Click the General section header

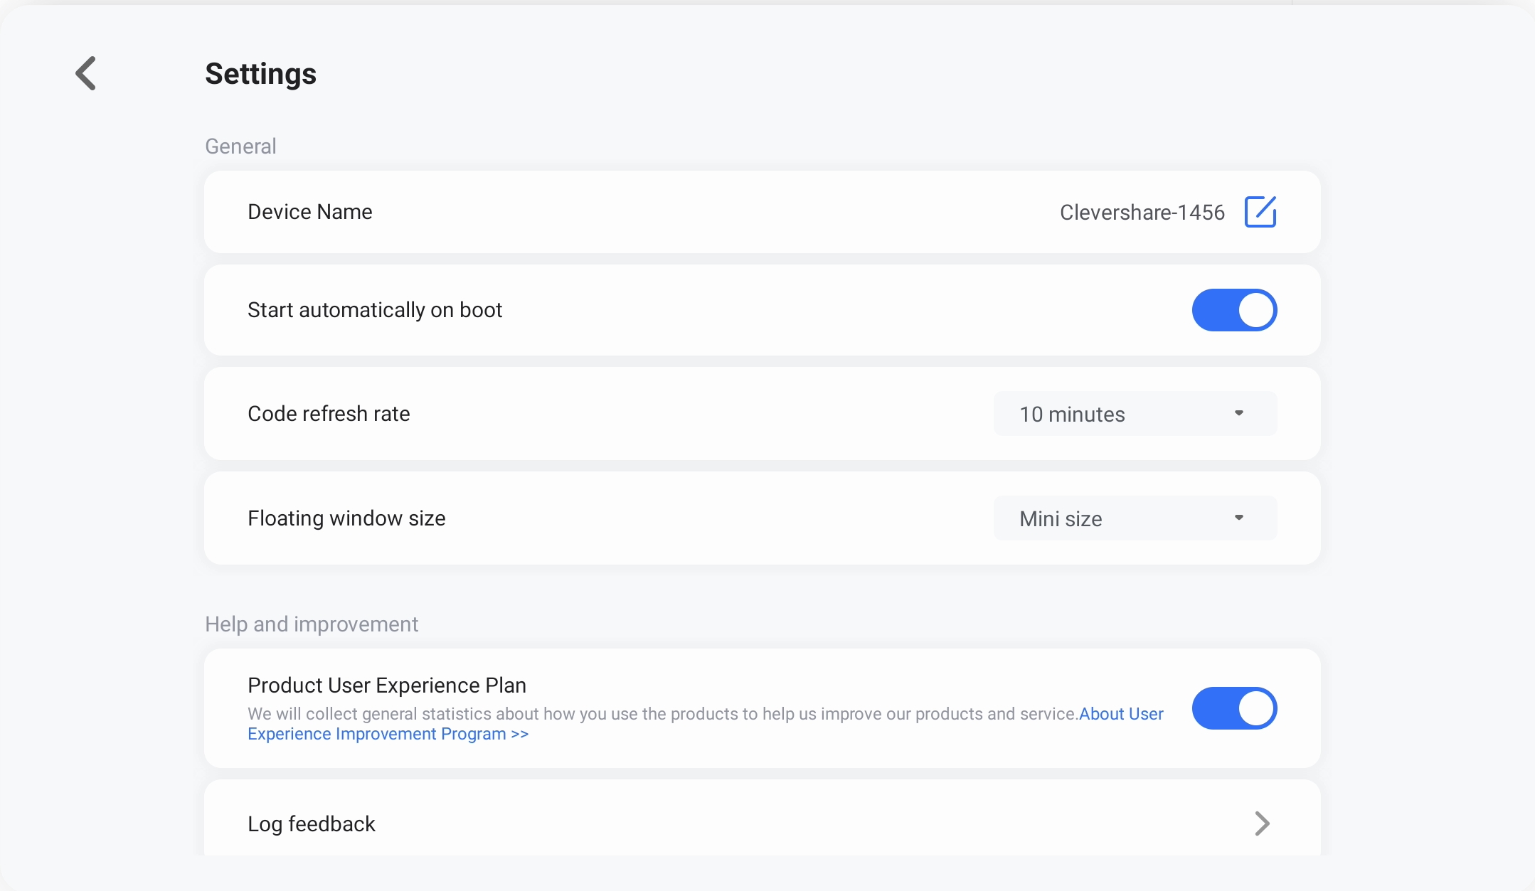pyautogui.click(x=240, y=146)
